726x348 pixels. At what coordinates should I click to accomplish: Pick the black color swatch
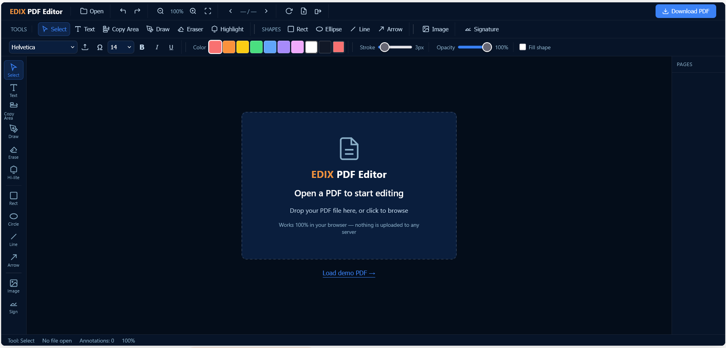pyautogui.click(x=325, y=47)
